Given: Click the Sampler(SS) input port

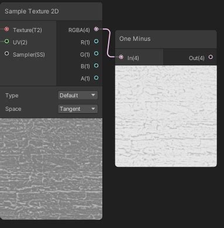Looking at the screenshot, I should 7,54.
